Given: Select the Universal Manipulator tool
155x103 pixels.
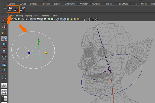Looking at the screenshot, I should coord(4,58).
